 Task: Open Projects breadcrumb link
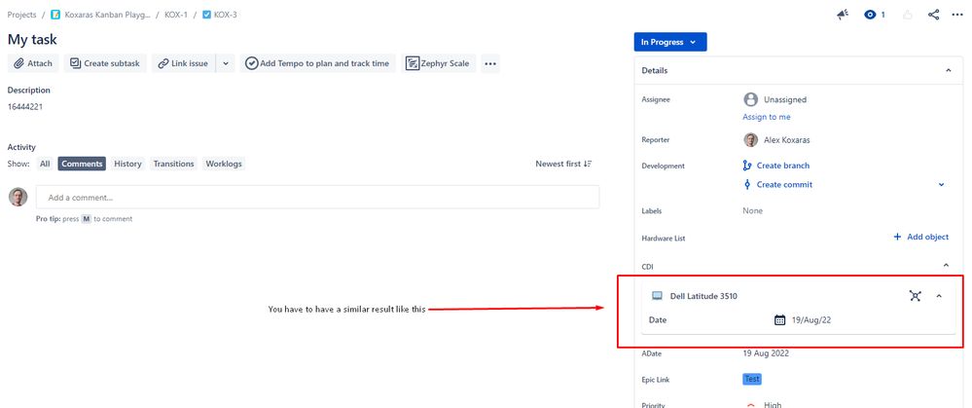pos(21,15)
